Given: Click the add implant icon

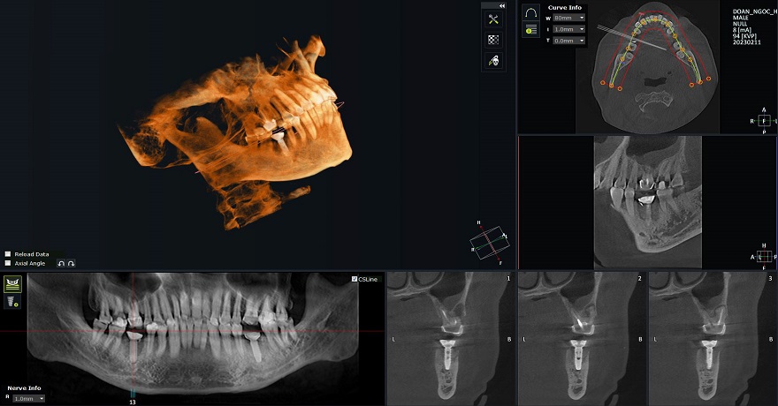Looking at the screenshot, I should click(12, 301).
